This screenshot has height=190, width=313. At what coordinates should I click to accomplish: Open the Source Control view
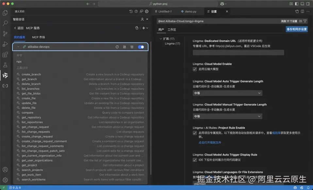point(5,34)
